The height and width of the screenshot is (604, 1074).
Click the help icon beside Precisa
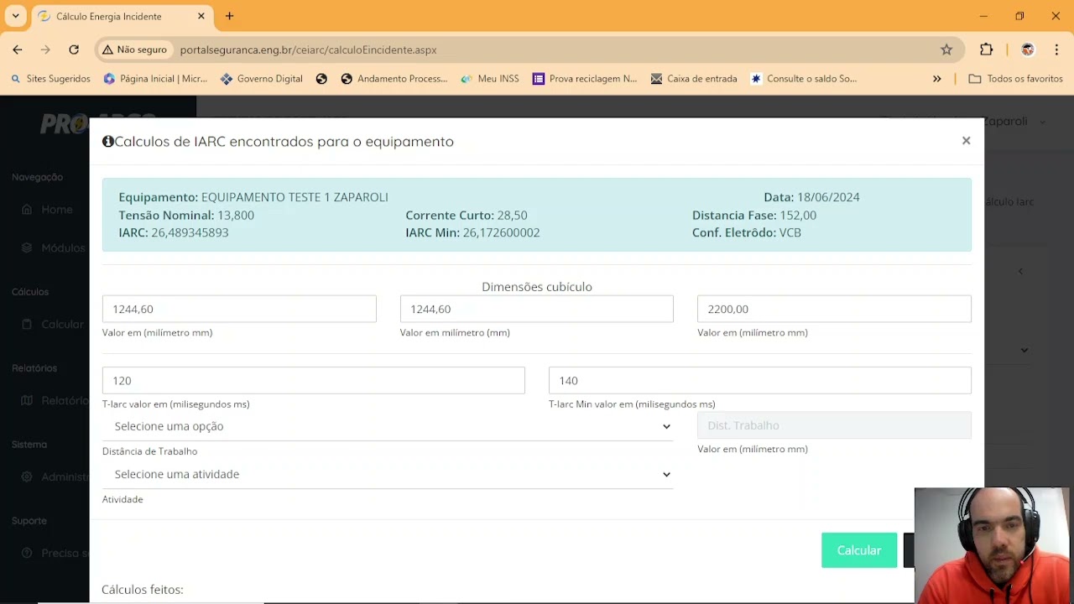click(x=27, y=554)
